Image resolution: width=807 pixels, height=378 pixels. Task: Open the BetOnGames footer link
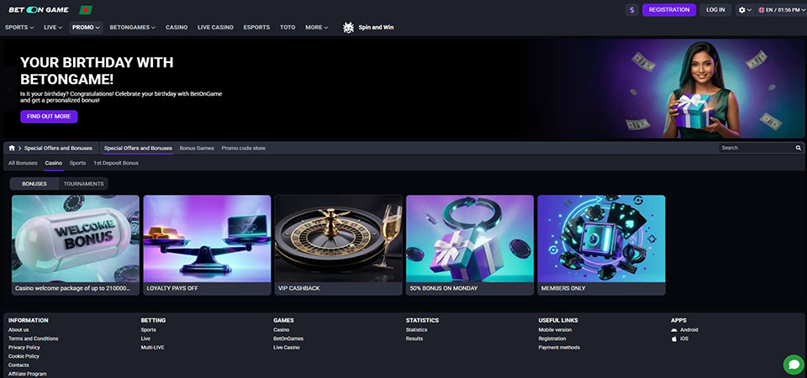pyautogui.click(x=288, y=339)
